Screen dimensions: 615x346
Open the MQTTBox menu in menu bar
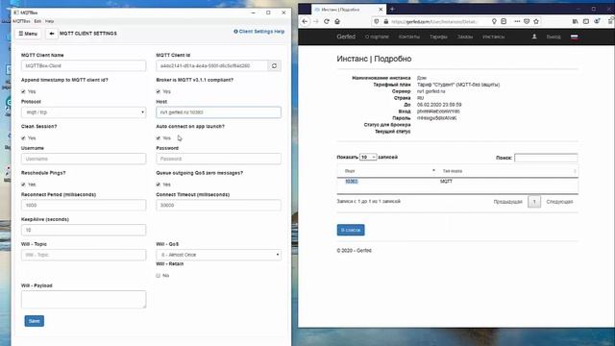coord(21,21)
